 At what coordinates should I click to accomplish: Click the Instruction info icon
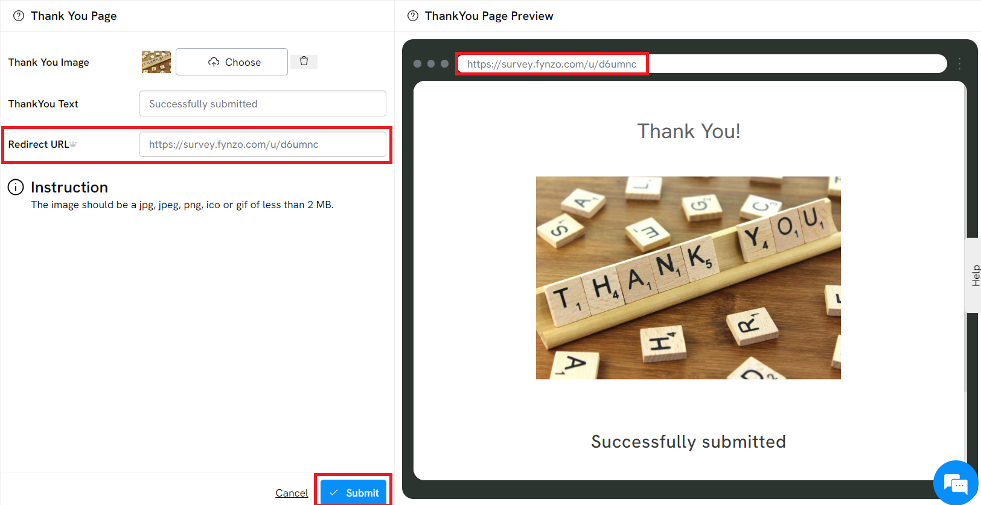tap(16, 187)
